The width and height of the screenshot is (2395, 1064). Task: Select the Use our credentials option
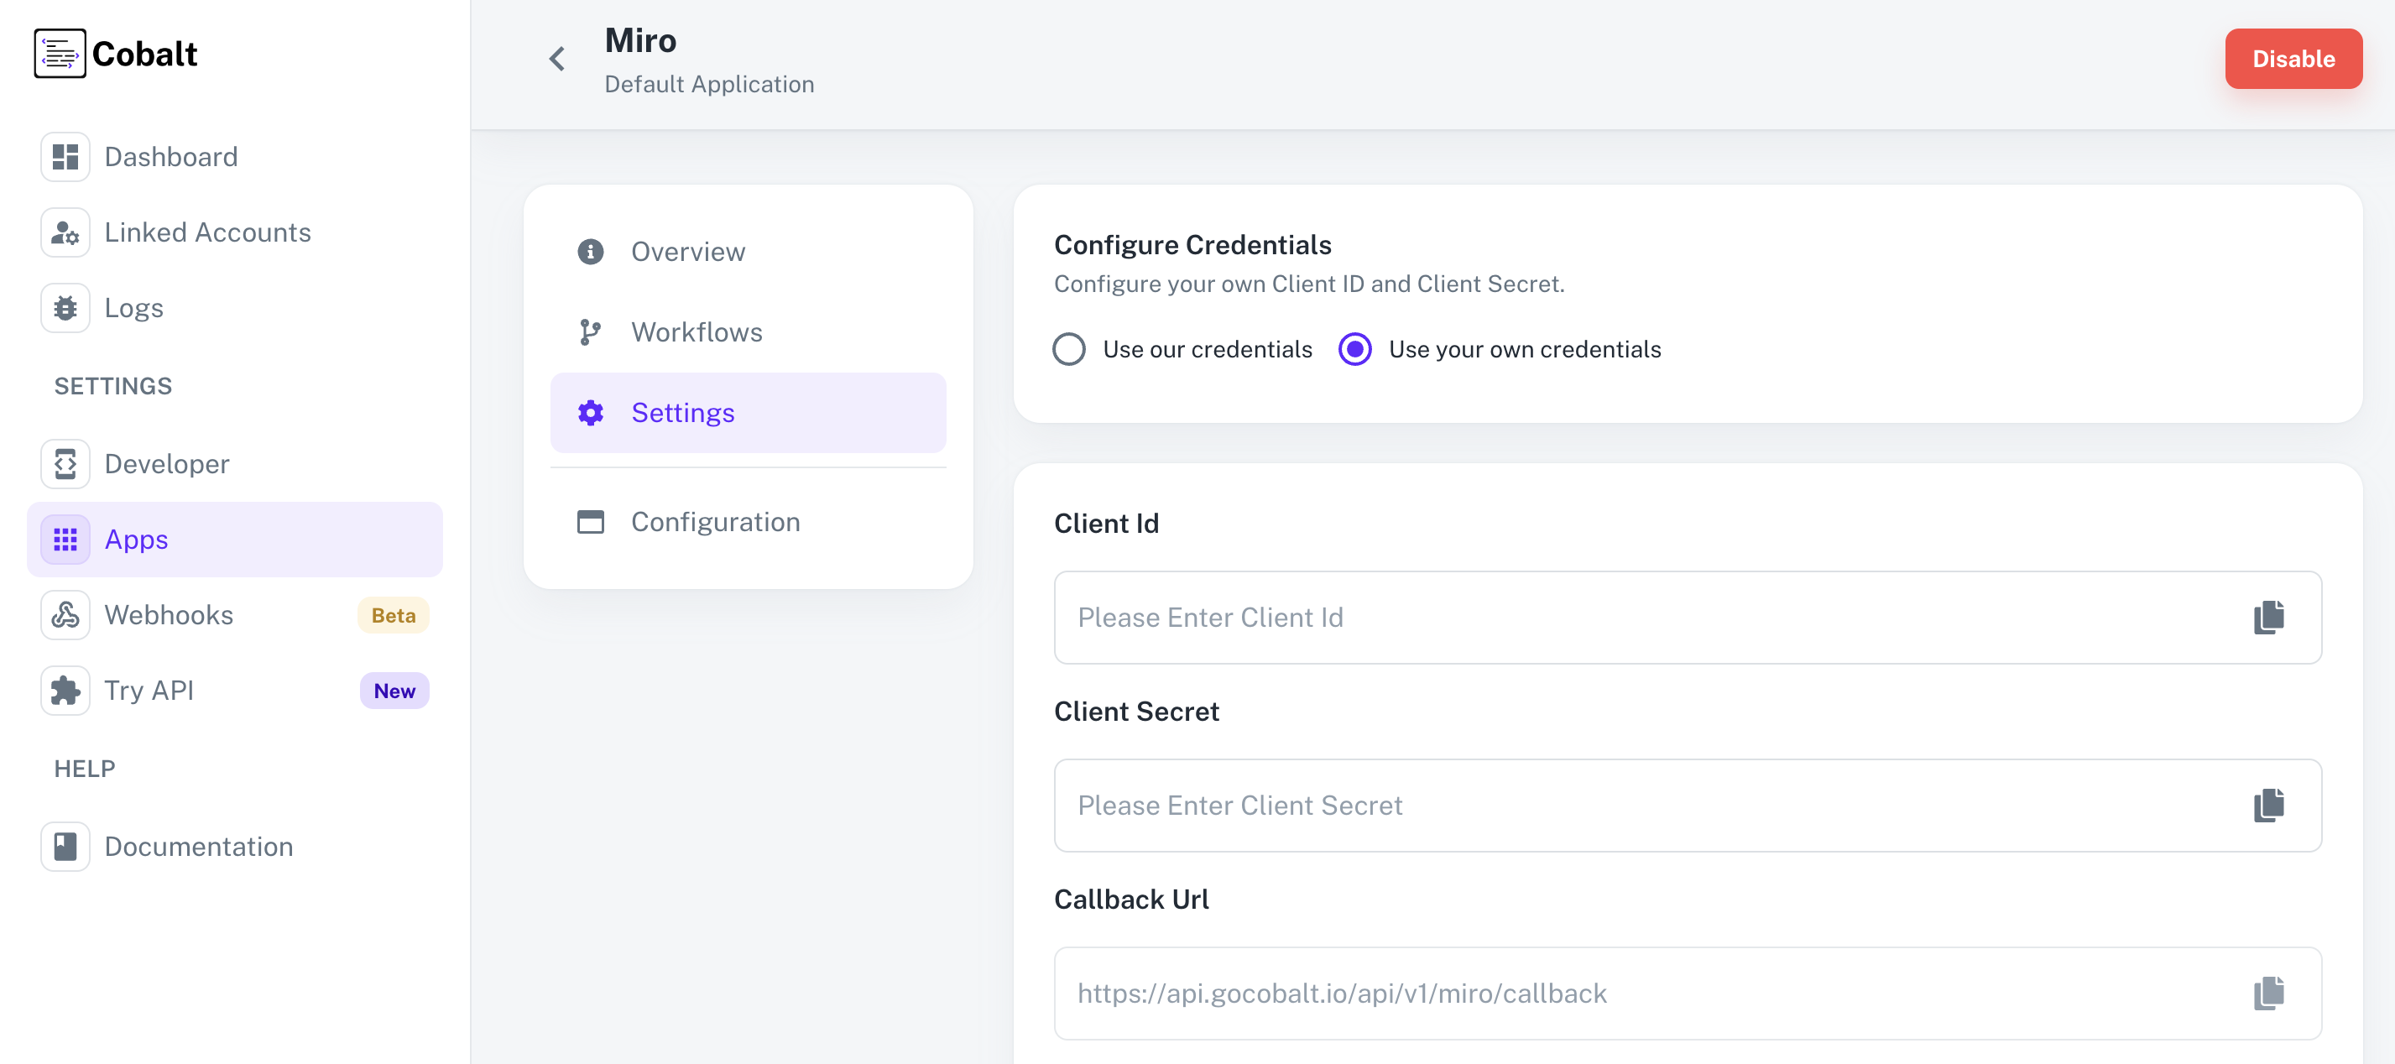(x=1069, y=349)
